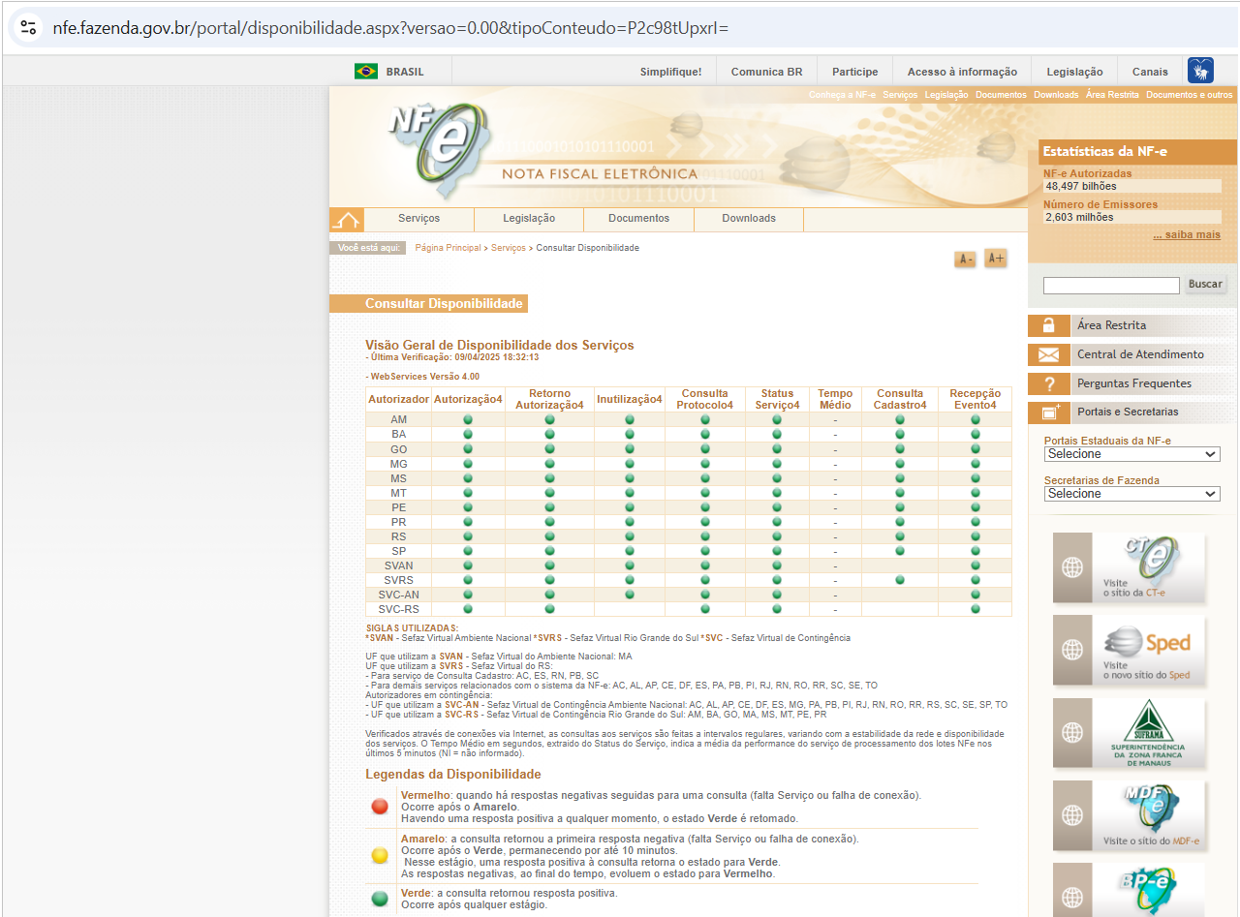This screenshot has width=1240, height=917.
Task: Click the search text input field
Action: [x=1111, y=286]
